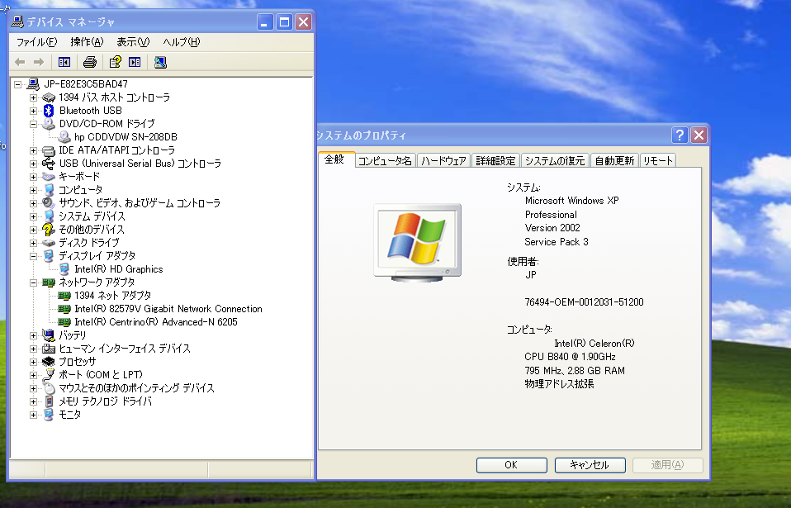791x508 pixels.
Task: Expand the 1394 bus host controller node
Action: tap(33, 97)
